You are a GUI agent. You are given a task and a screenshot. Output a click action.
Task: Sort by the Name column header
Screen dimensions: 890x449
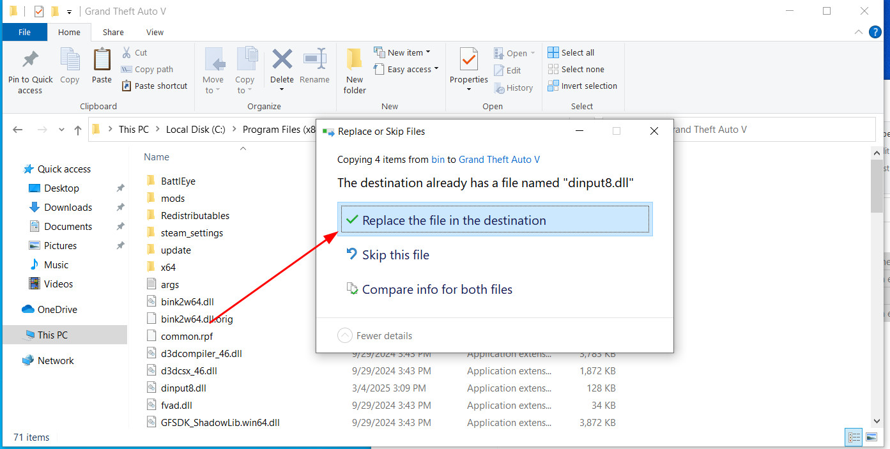click(157, 156)
